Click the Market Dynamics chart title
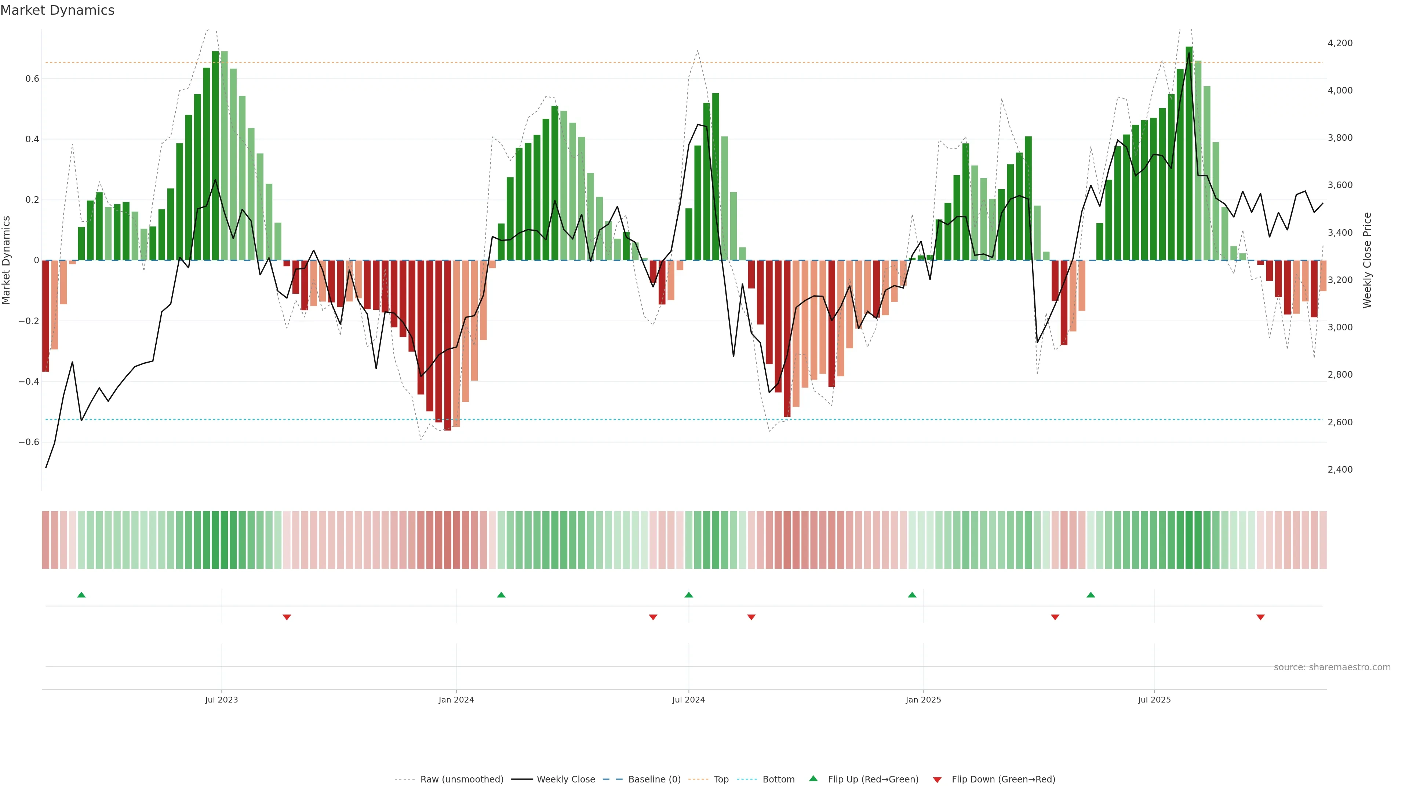This screenshot has width=1409, height=792. tap(58, 10)
